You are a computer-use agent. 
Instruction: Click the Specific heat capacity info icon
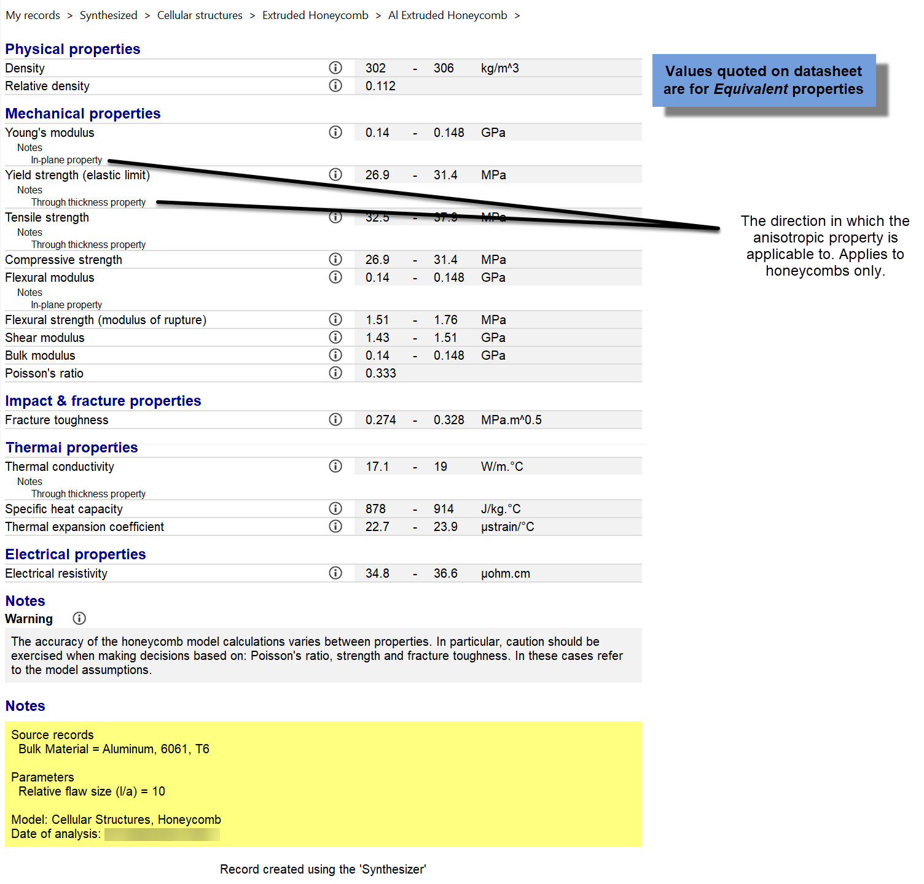335,508
